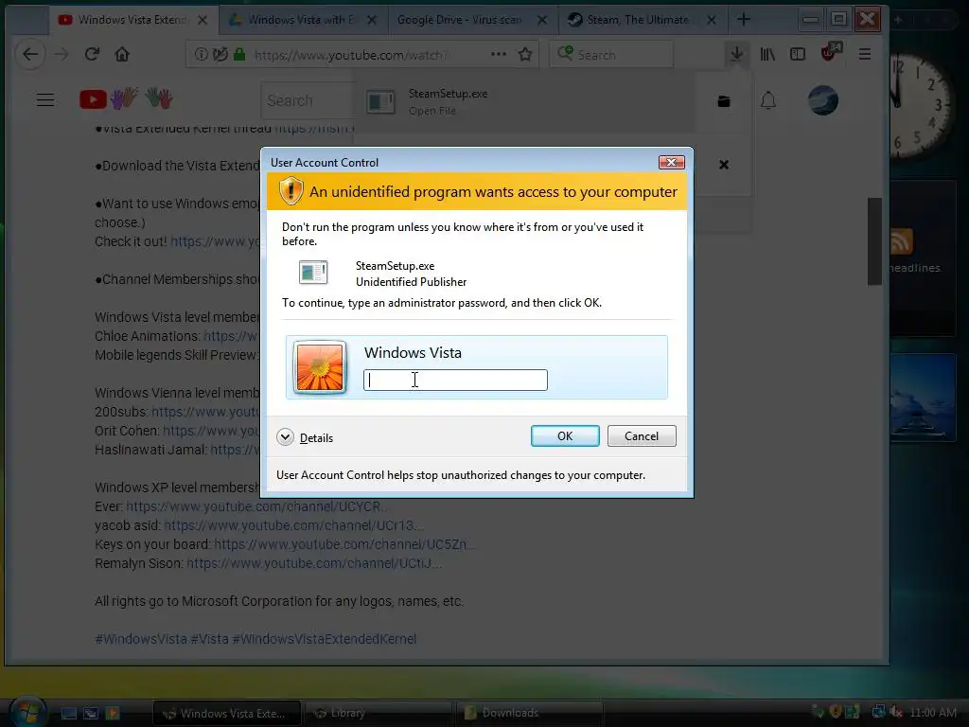Open page actions three-dot menu
The height and width of the screenshot is (727, 969).
tap(498, 54)
